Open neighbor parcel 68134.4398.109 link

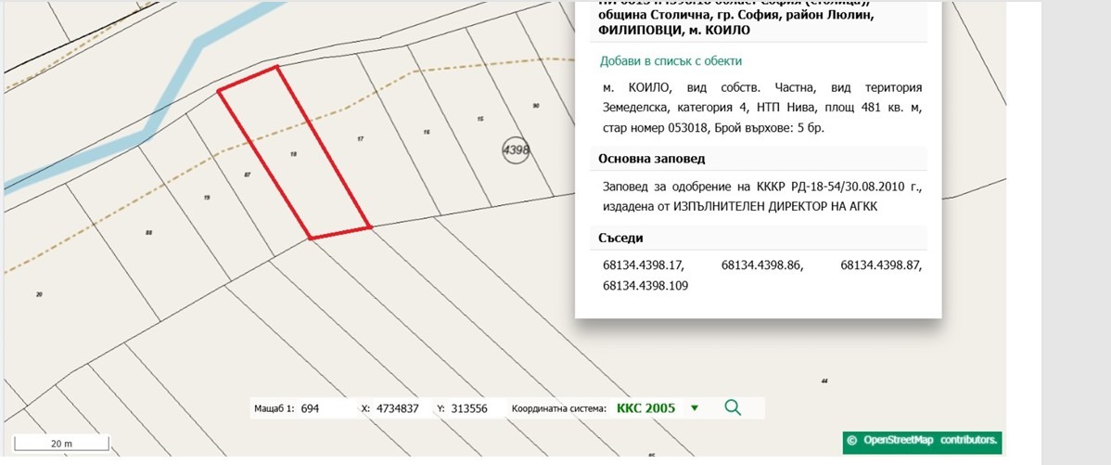click(x=645, y=286)
